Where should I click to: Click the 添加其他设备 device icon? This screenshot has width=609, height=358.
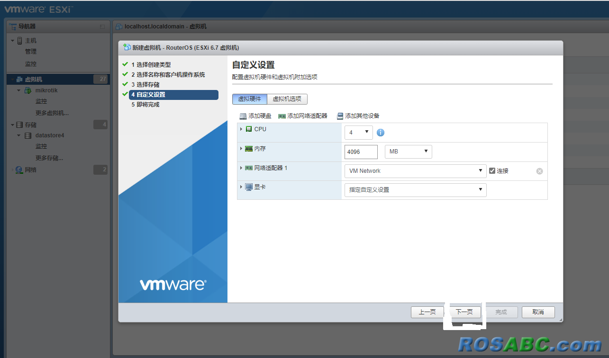(340, 116)
